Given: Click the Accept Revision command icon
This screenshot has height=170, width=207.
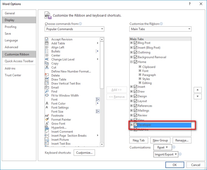Looking at the screenshot, I should (47, 39).
